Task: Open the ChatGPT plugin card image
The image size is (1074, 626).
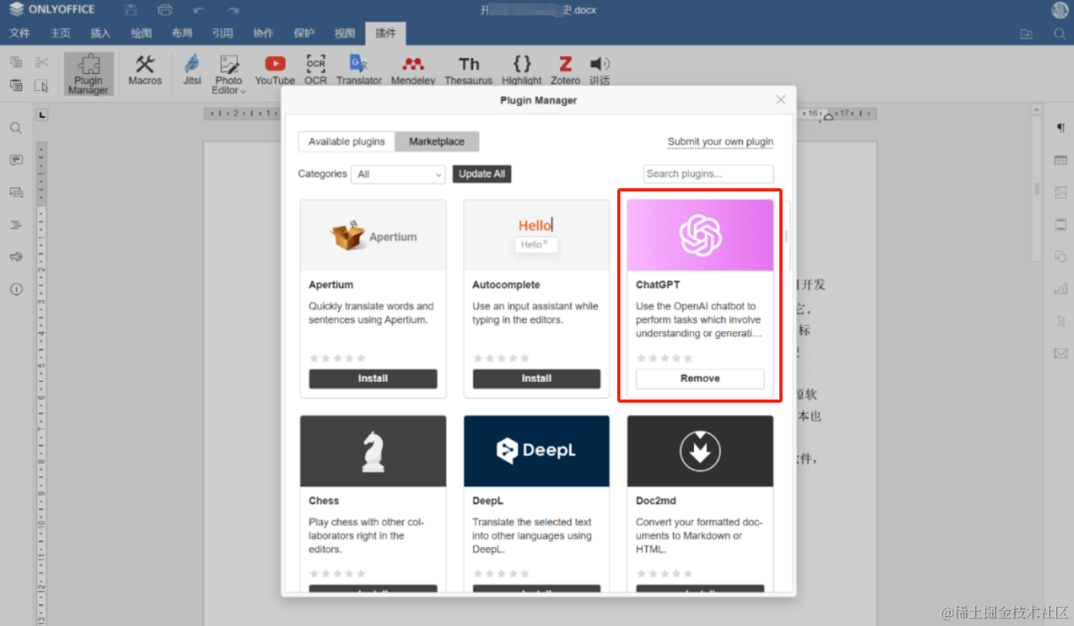Action: [700, 235]
